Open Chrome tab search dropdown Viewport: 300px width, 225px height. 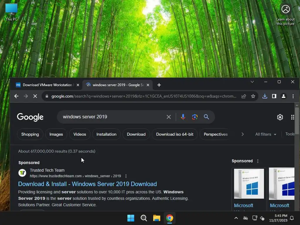click(x=252, y=82)
